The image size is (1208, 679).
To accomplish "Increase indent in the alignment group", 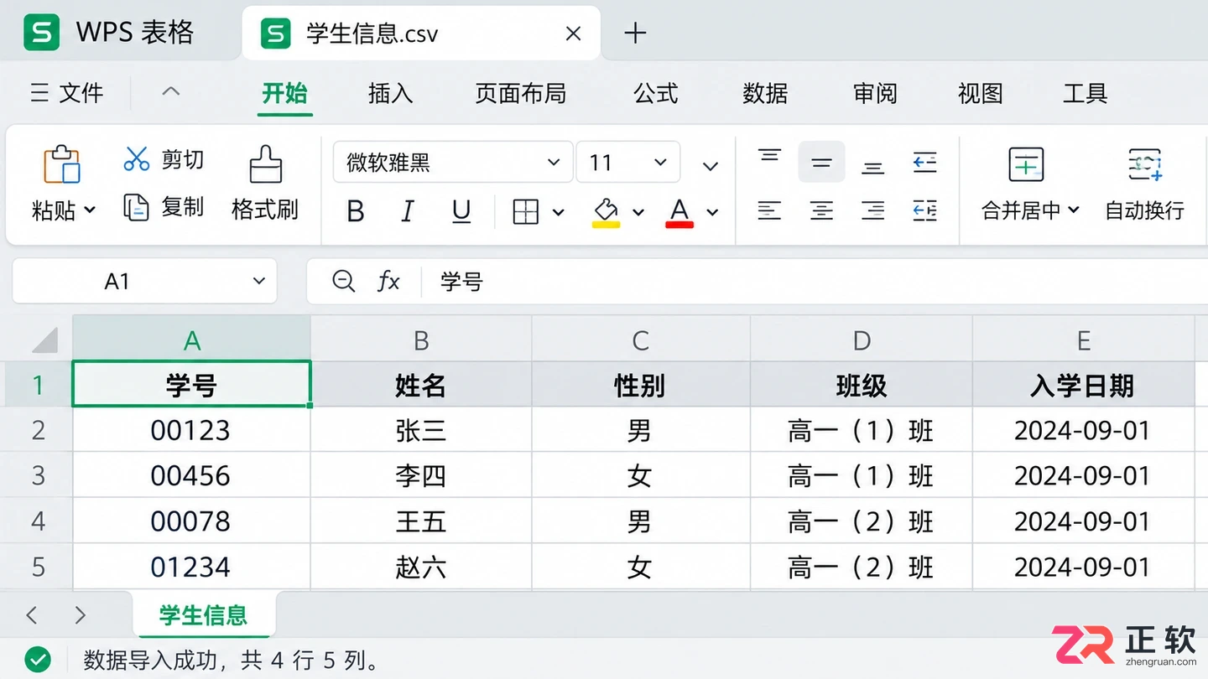I will [924, 210].
